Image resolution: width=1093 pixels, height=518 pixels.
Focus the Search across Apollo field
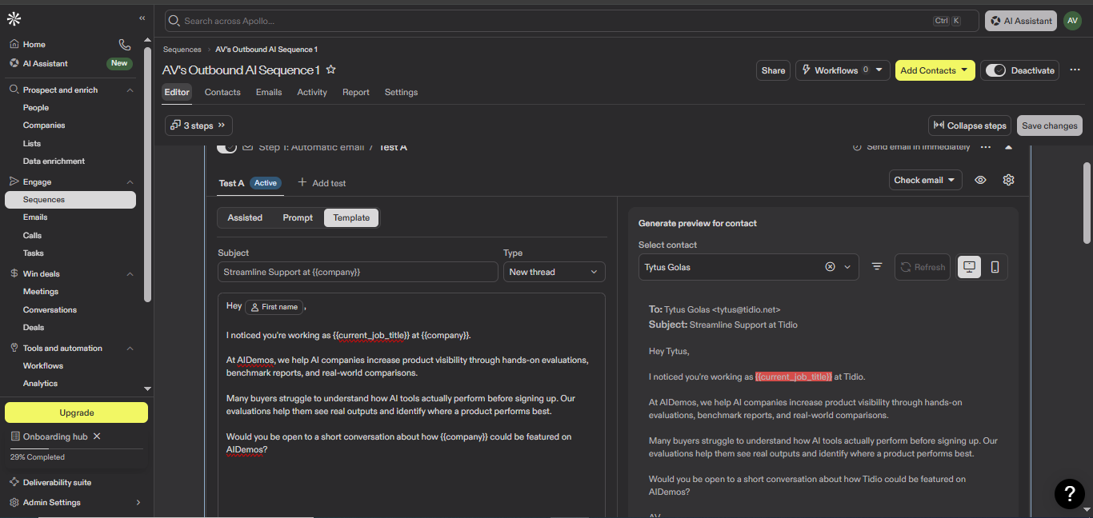tap(571, 21)
